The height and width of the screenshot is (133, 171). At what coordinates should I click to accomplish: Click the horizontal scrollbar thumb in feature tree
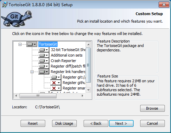38,96
